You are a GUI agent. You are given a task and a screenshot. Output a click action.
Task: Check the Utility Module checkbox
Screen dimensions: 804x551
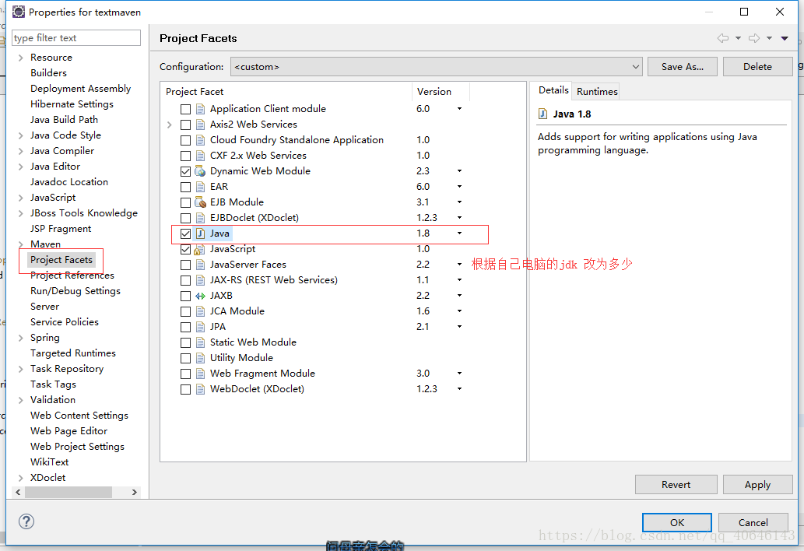pyautogui.click(x=185, y=358)
